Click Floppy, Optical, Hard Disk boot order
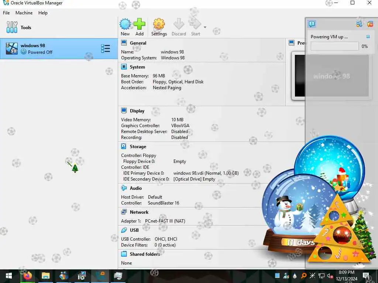This screenshot has width=378, height=283. click(x=178, y=82)
